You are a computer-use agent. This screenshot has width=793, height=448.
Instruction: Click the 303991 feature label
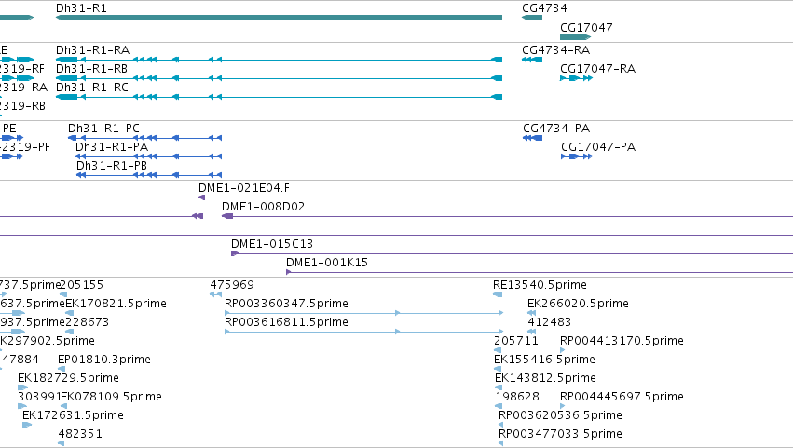(39, 397)
